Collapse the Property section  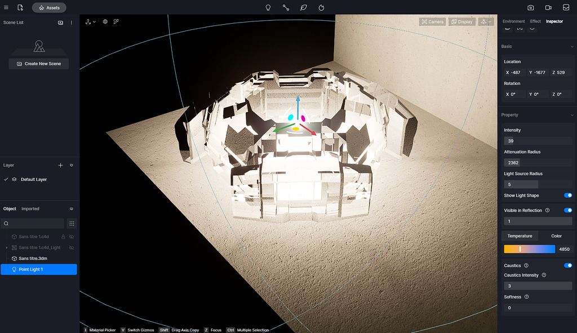pyautogui.click(x=571, y=114)
